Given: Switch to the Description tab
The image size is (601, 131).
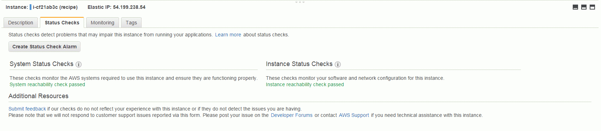Looking at the screenshot, I should 20,23.
